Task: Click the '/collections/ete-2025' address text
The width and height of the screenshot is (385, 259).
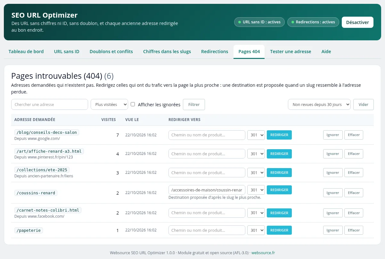Action: pyautogui.click(x=42, y=170)
